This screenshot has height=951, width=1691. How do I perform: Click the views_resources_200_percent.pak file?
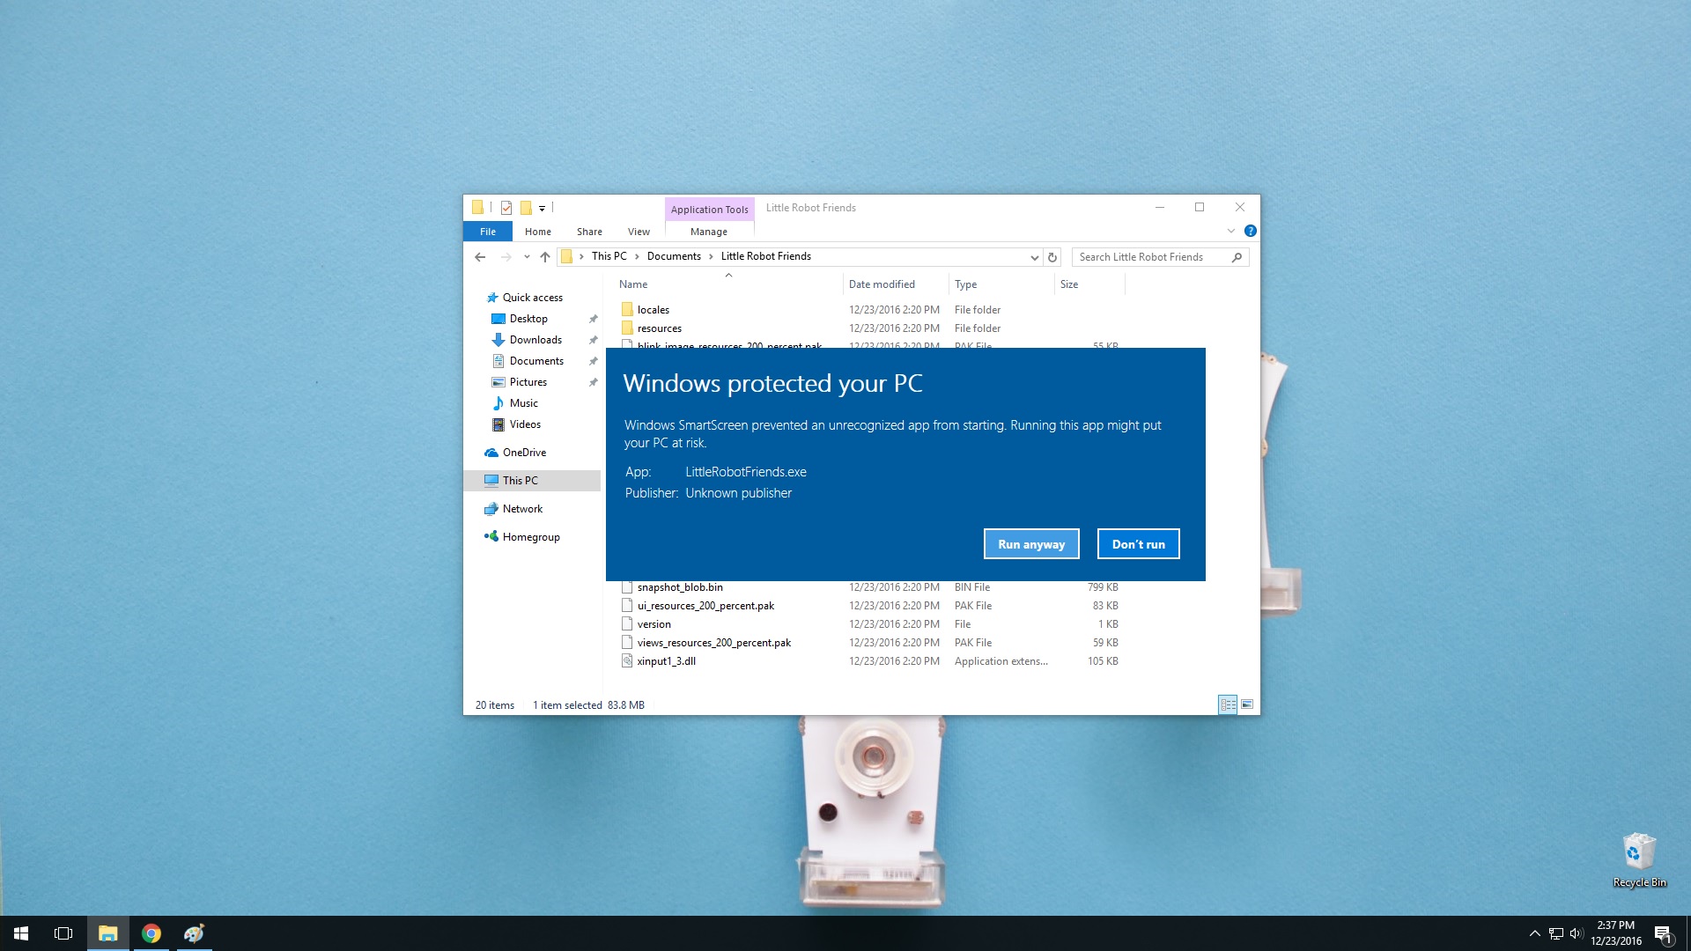714,642
